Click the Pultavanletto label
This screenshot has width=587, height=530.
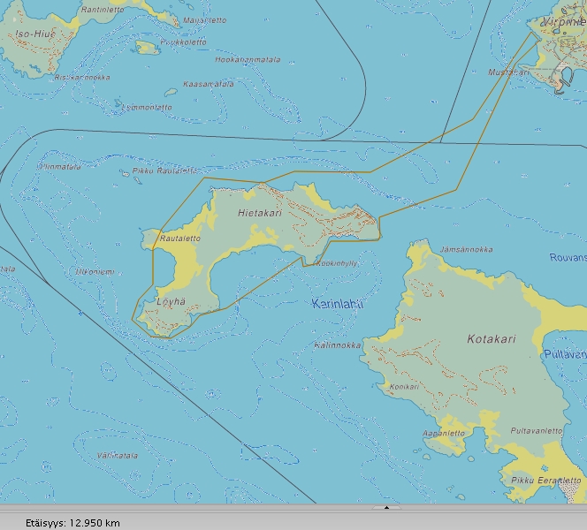(x=536, y=431)
